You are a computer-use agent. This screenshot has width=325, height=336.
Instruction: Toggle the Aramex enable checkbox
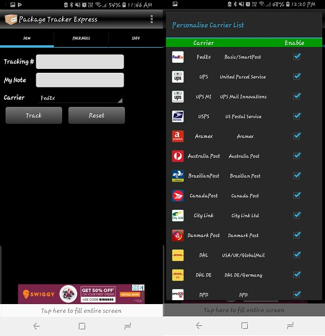296,136
